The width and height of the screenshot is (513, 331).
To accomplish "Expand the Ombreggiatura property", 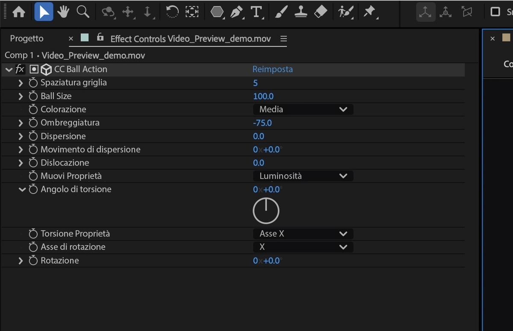I will pos(20,123).
